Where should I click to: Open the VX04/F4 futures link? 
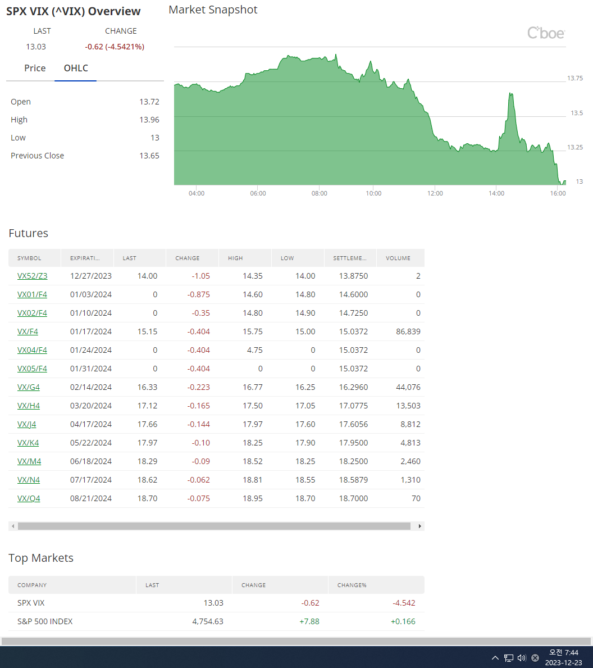pyautogui.click(x=33, y=350)
